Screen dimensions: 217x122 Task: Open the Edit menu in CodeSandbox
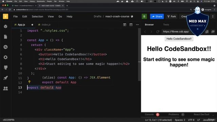(25, 17)
